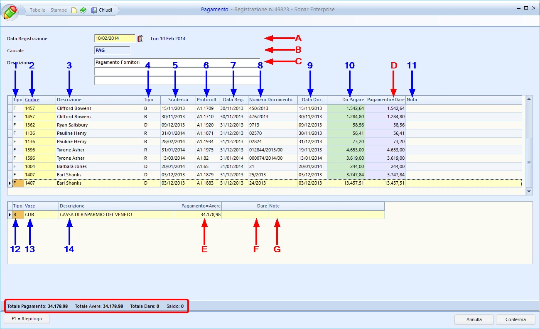
Task: Click the Voce column header
Action: click(30, 206)
